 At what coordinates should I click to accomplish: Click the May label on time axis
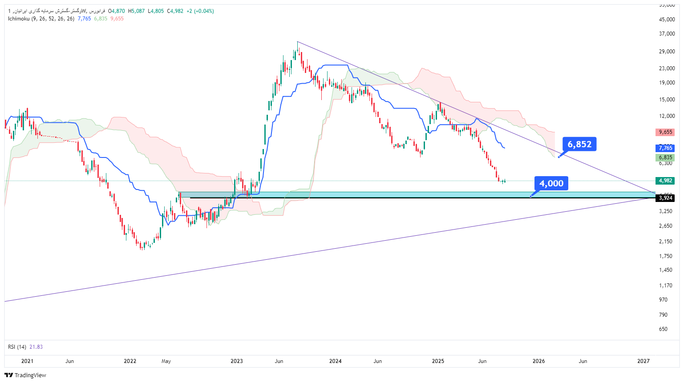[166, 361]
